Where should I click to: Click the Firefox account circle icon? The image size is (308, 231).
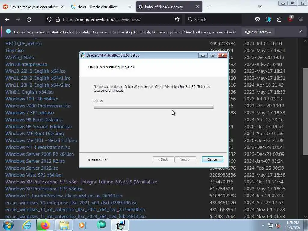(268, 20)
